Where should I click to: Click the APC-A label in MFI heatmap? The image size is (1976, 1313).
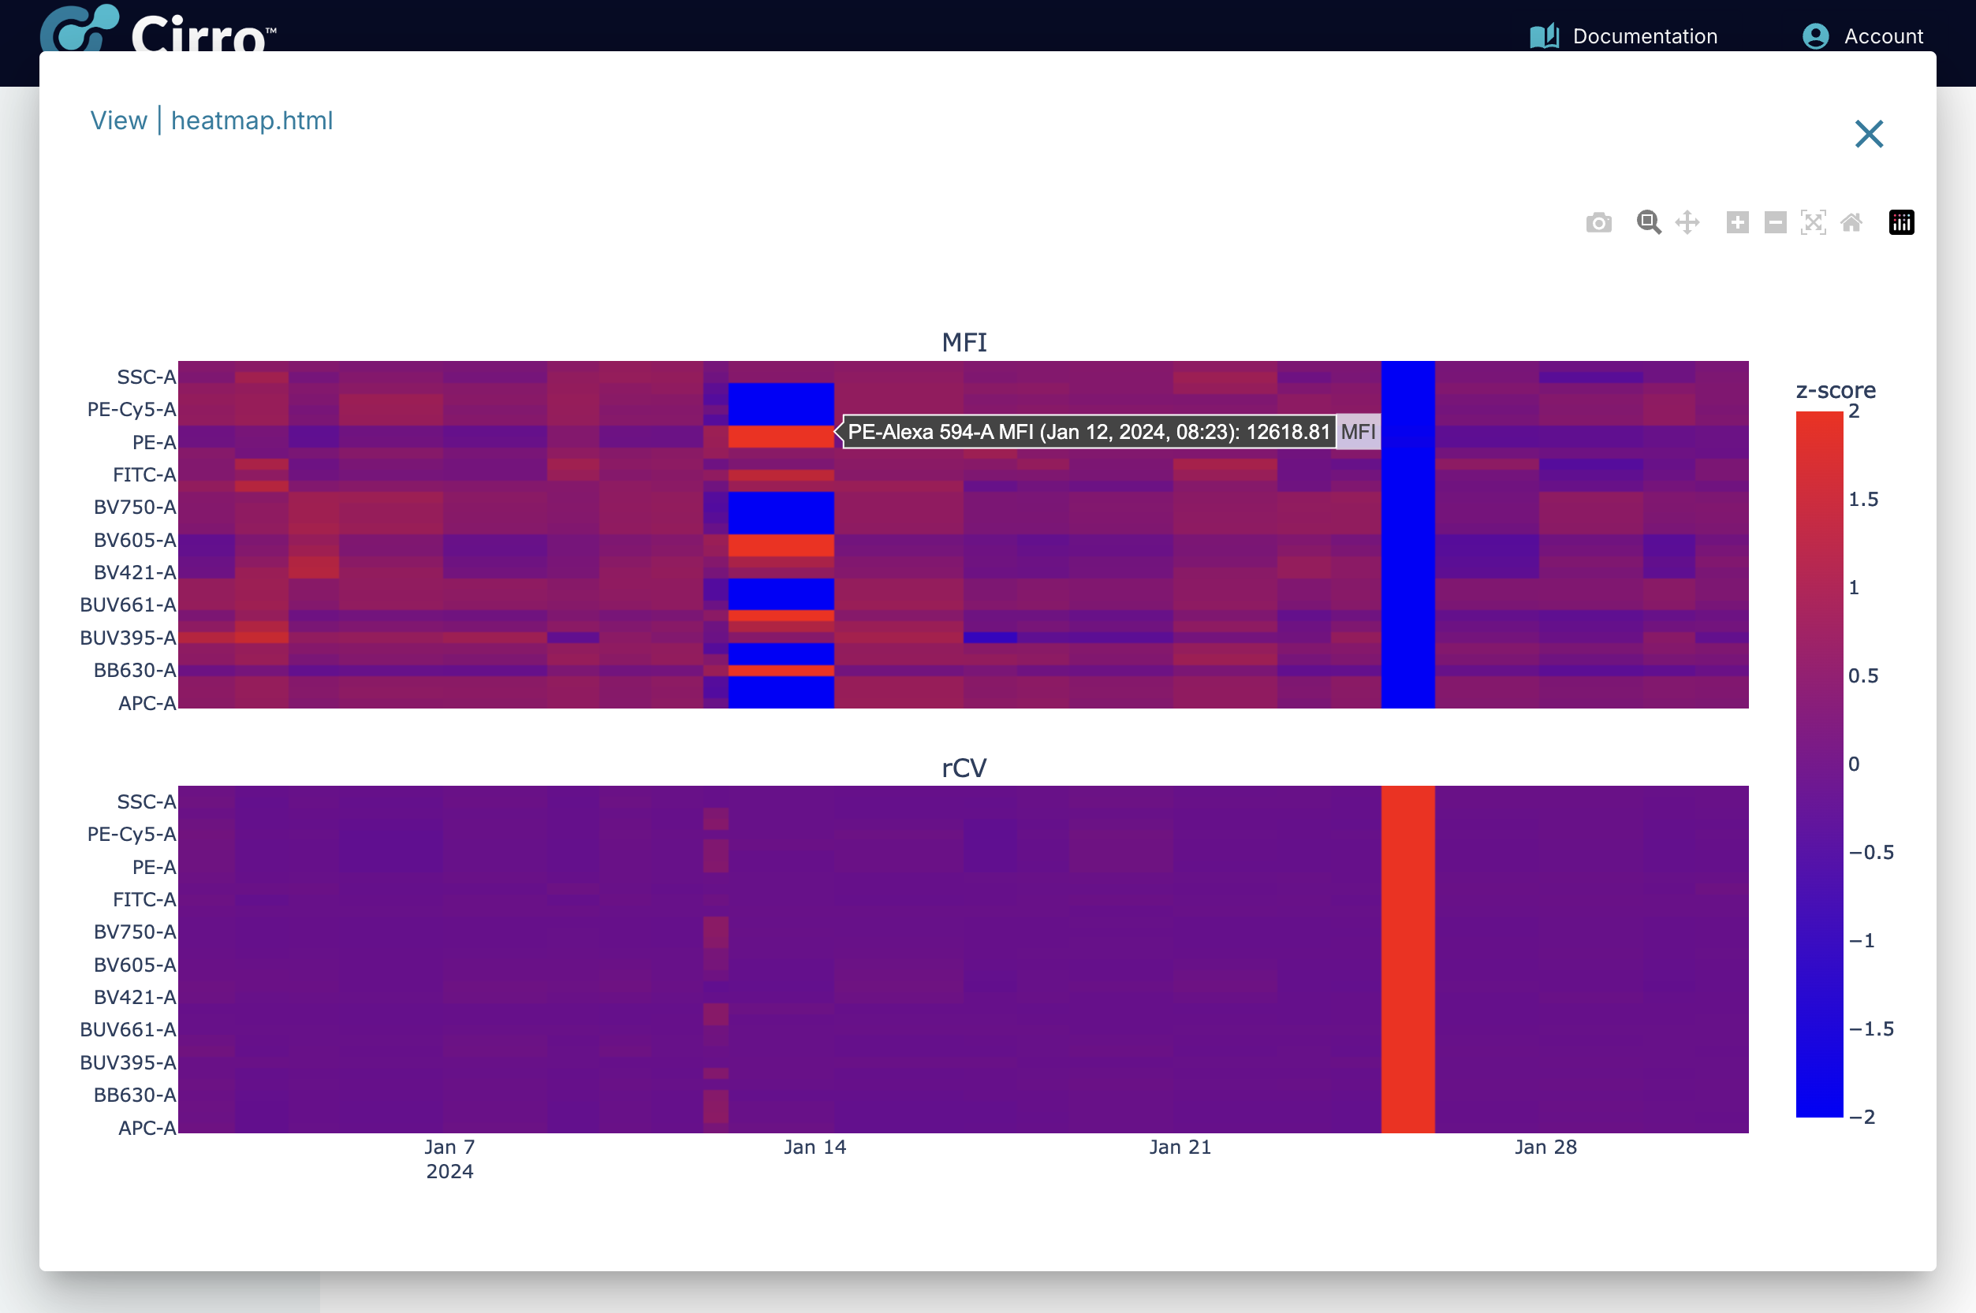(x=147, y=703)
